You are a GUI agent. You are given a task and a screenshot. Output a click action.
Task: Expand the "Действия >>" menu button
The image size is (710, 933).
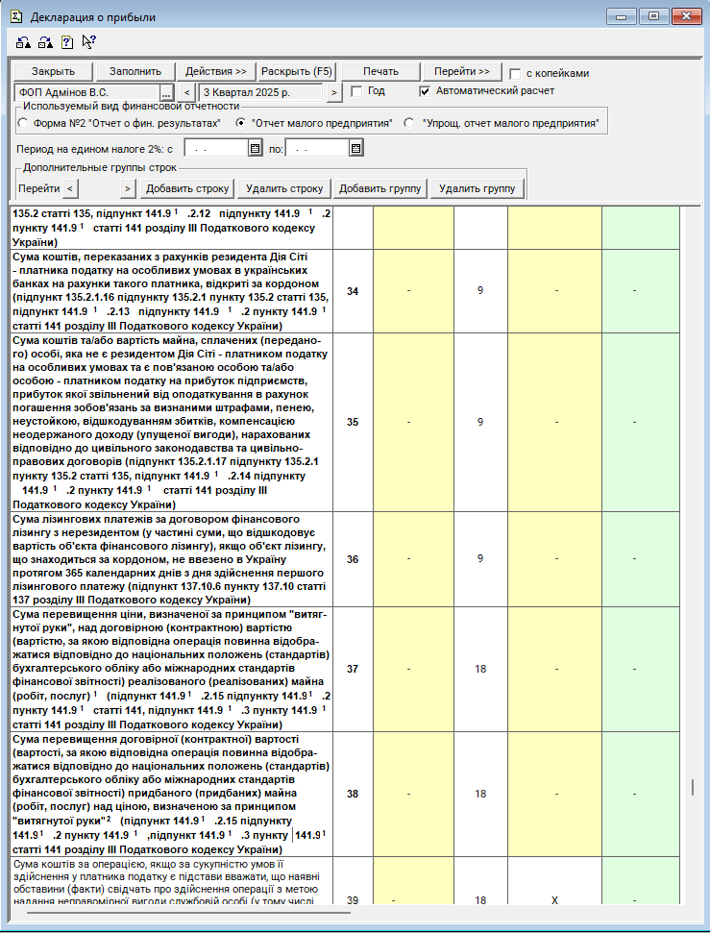(216, 72)
